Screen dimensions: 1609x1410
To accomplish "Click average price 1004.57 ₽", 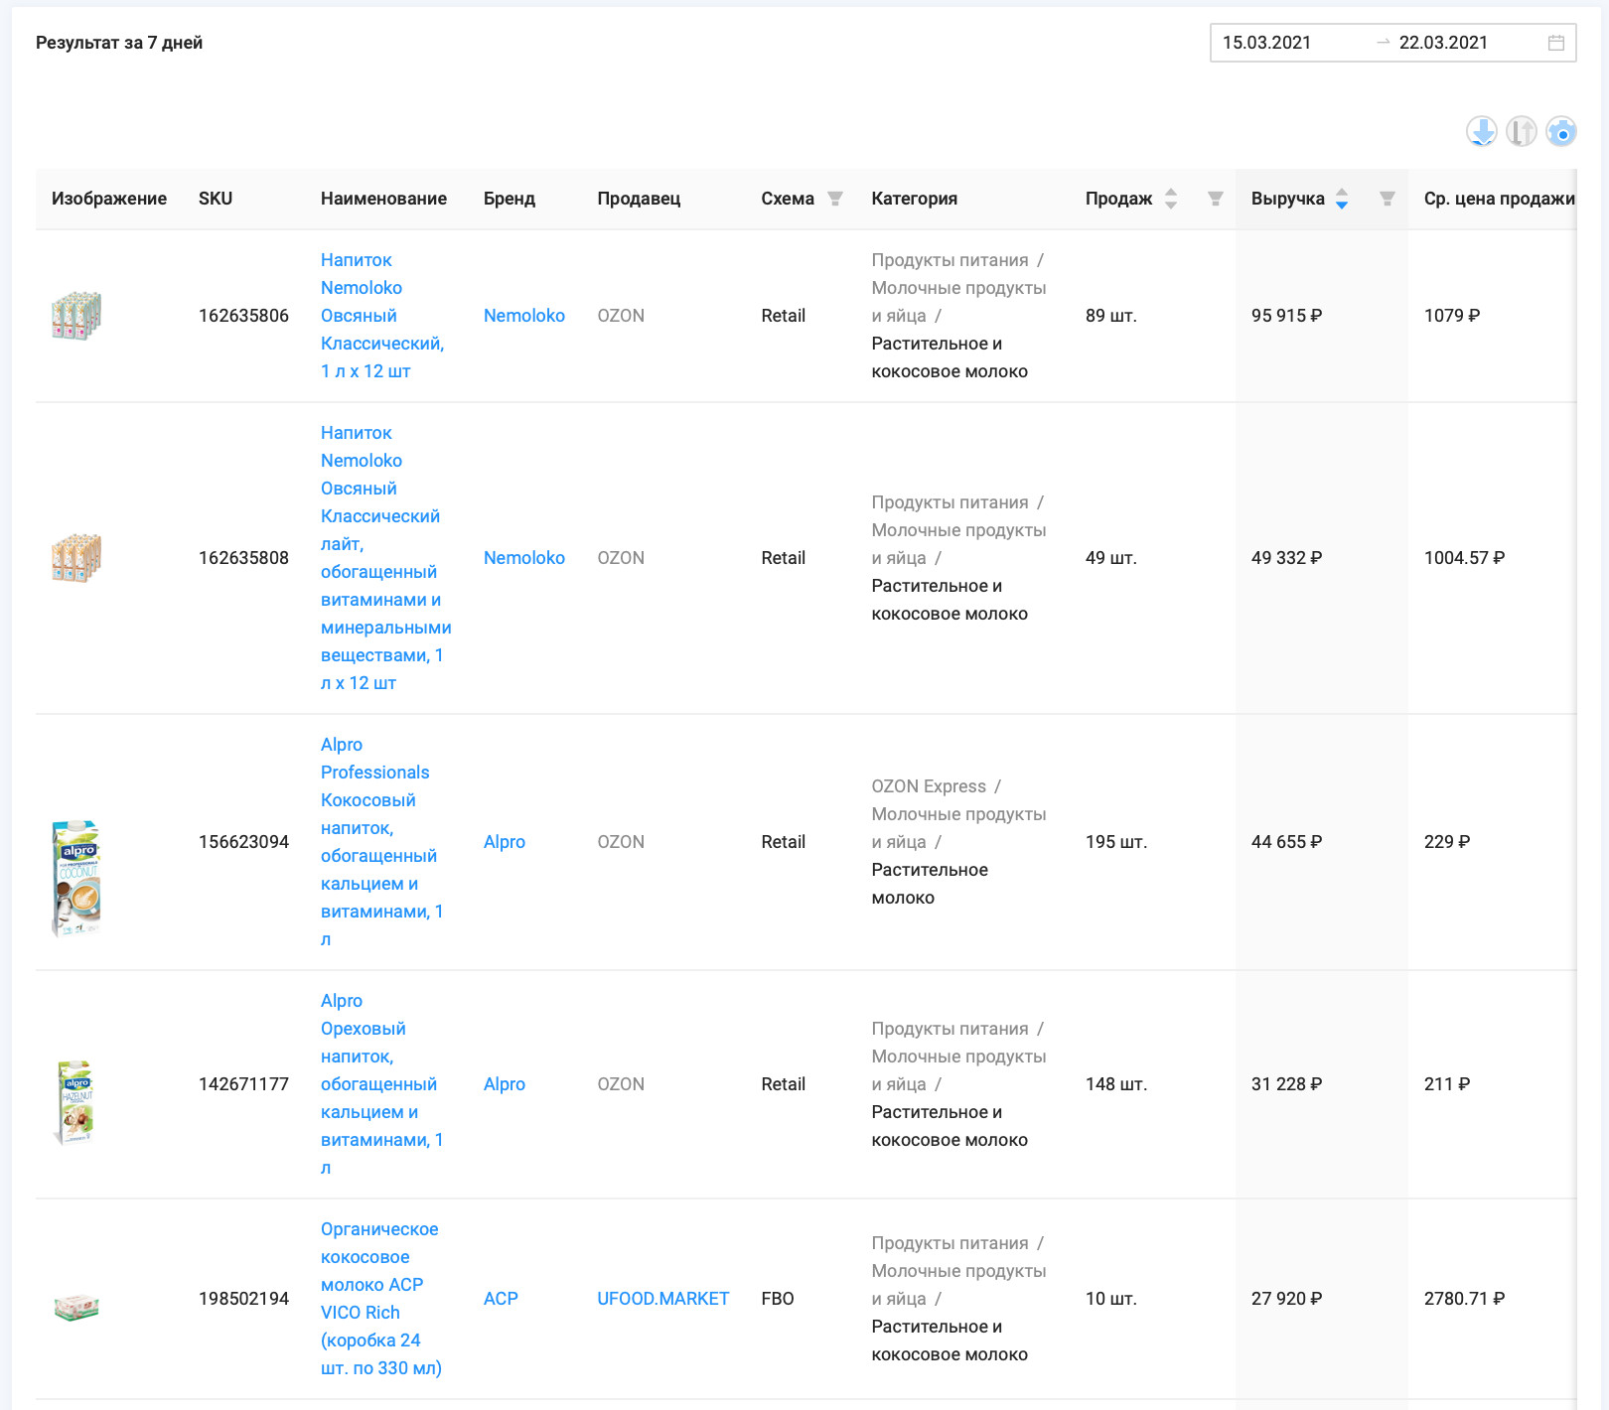I will 1464,558.
